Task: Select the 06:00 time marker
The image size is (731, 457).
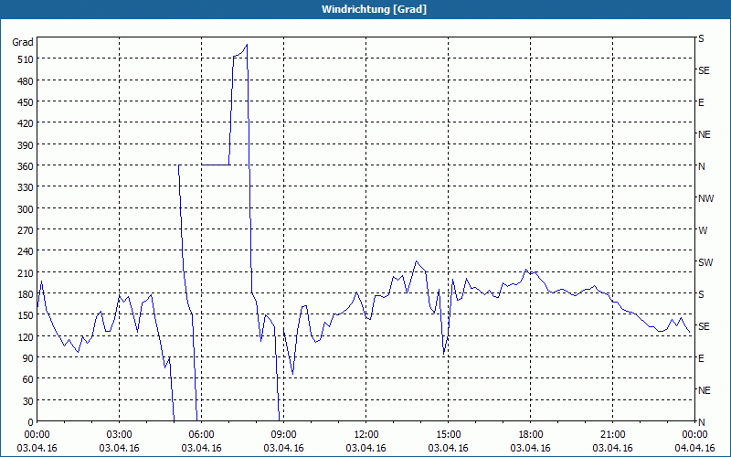Action: [x=201, y=435]
